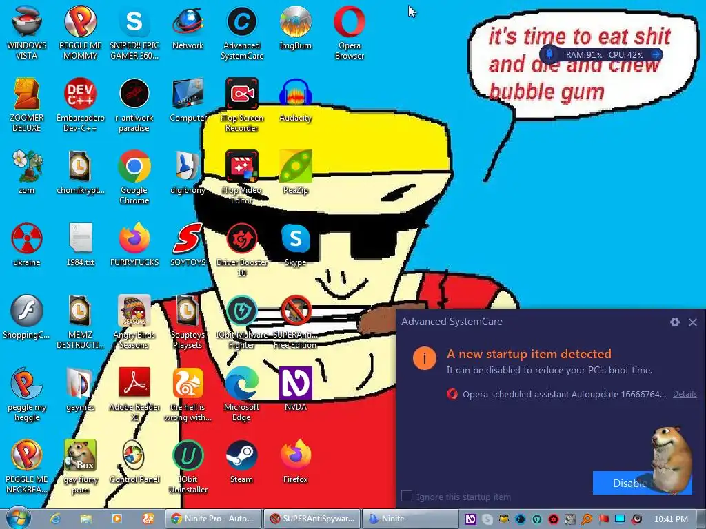
Task: Launch Audacity from the desktop
Action: (295, 101)
